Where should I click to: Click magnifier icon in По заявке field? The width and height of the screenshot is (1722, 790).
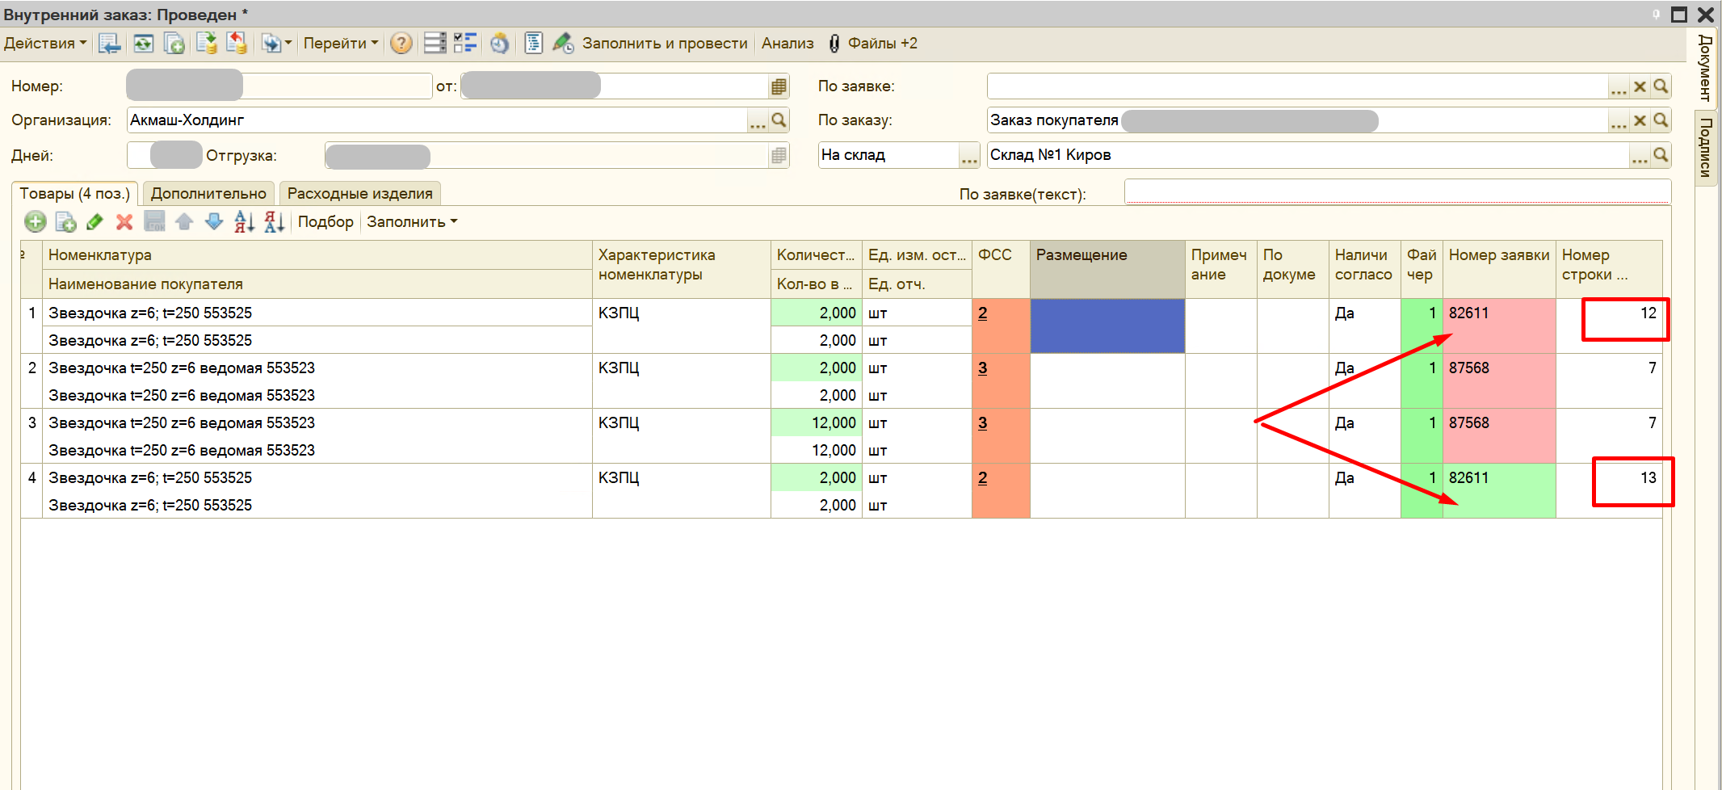[1661, 86]
